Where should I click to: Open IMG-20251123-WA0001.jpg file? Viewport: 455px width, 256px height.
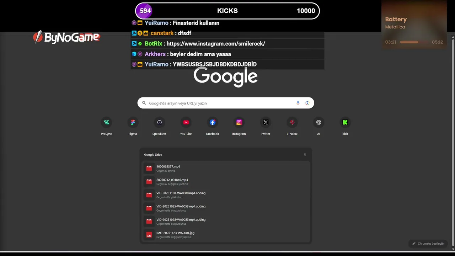[x=226, y=235]
